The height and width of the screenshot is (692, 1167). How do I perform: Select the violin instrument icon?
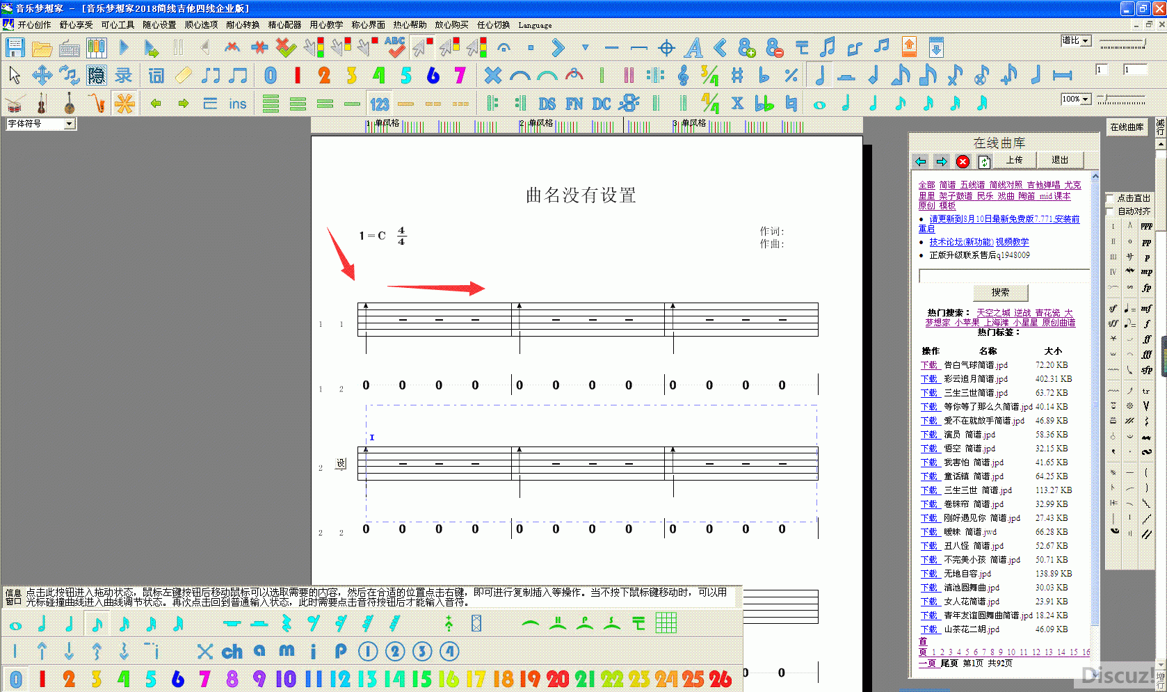42,104
